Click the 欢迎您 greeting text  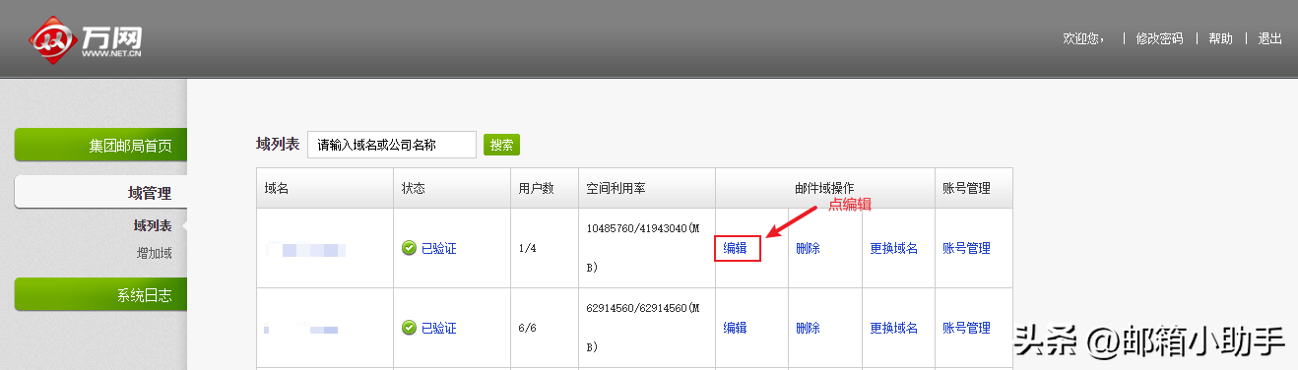tap(1083, 38)
